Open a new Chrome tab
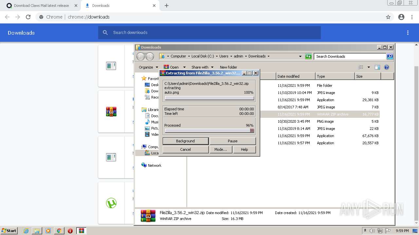 point(167,6)
